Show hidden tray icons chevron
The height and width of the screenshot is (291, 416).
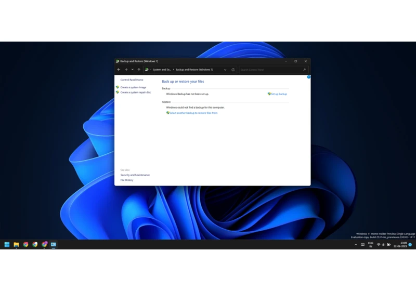(356, 245)
